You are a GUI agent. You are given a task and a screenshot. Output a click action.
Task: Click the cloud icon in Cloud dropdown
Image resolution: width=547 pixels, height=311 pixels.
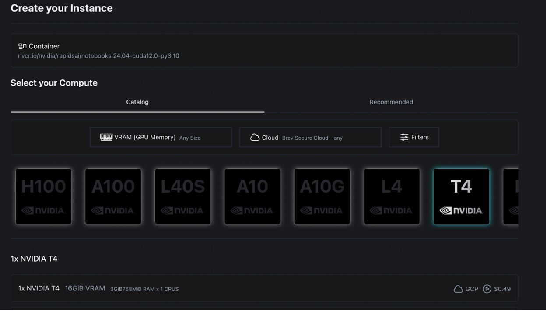tap(255, 138)
